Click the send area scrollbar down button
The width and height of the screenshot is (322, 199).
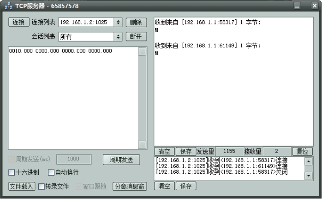142,145
